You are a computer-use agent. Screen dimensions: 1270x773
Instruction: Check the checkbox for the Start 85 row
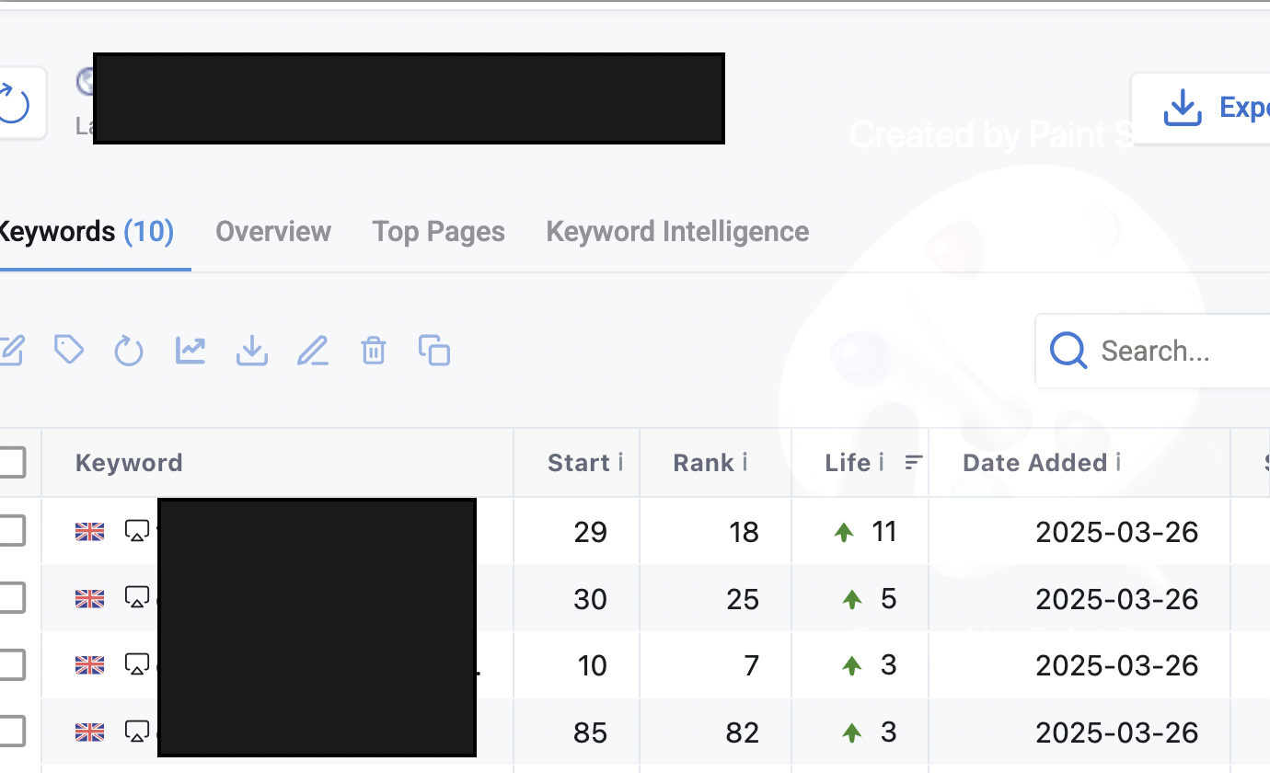click(x=11, y=732)
